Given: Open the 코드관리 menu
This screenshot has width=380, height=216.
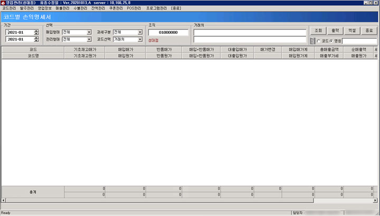Looking at the screenshot, I should pyautogui.click(x=9, y=8).
